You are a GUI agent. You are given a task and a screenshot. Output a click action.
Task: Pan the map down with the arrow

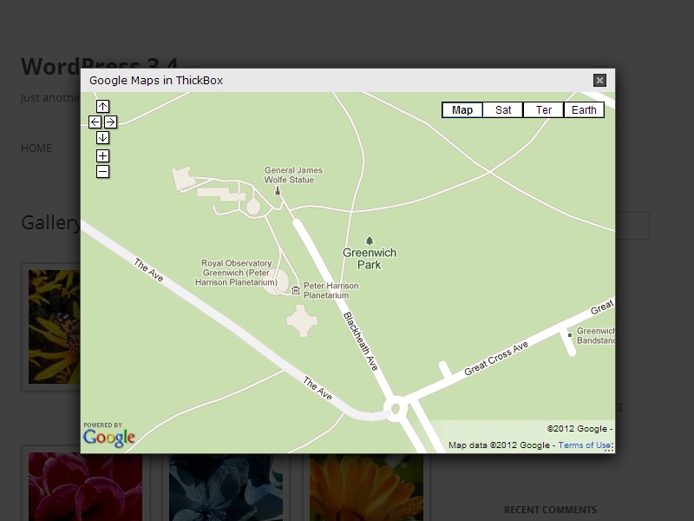point(102,138)
